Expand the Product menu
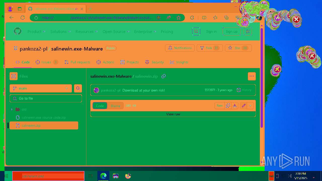 pyautogui.click(x=36, y=32)
